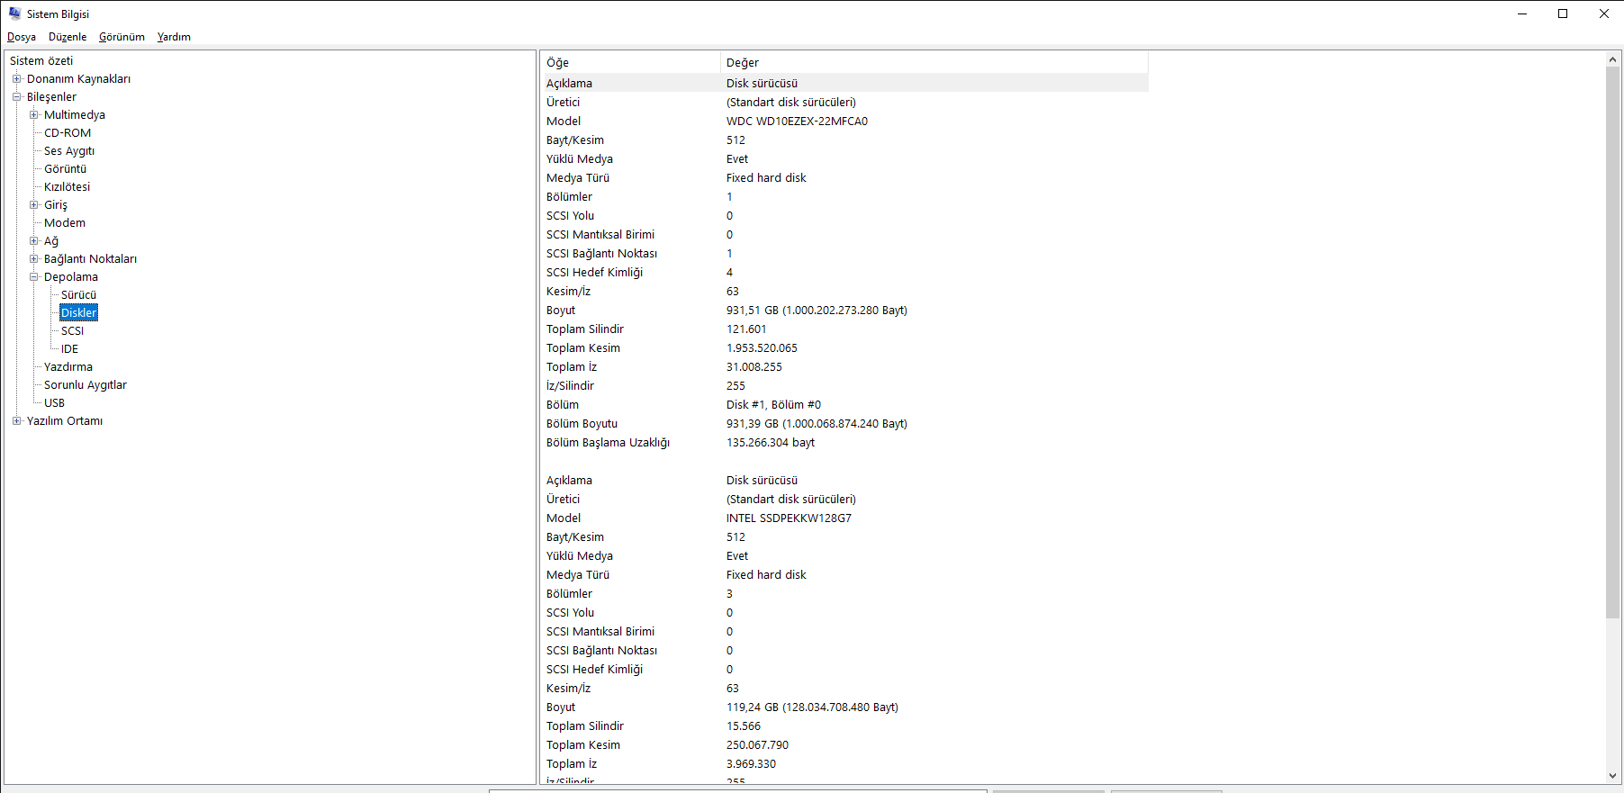Image resolution: width=1624 pixels, height=793 pixels.
Task: Collapse the Depolama node
Action: click(33, 277)
